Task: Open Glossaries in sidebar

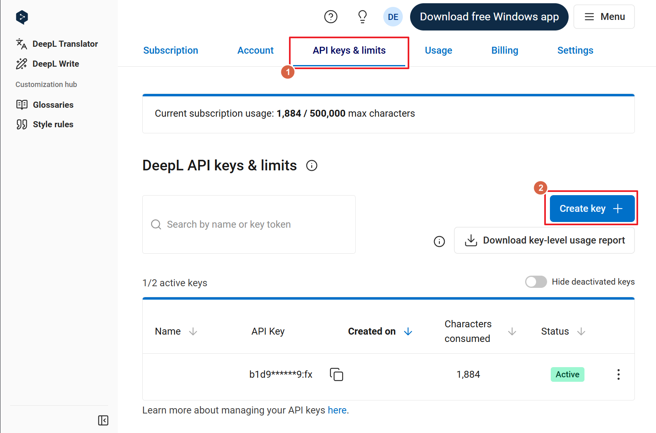Action: coord(45,104)
